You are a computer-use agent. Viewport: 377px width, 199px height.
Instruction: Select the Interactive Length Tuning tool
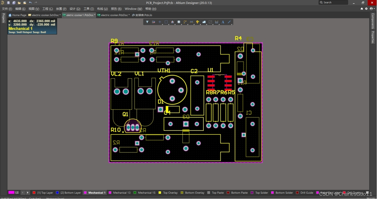191,22
